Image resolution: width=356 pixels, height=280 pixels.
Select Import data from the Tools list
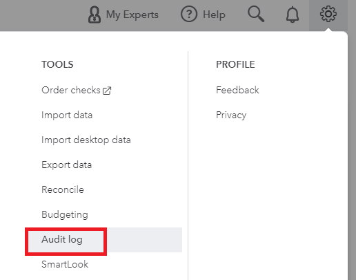[x=67, y=115]
